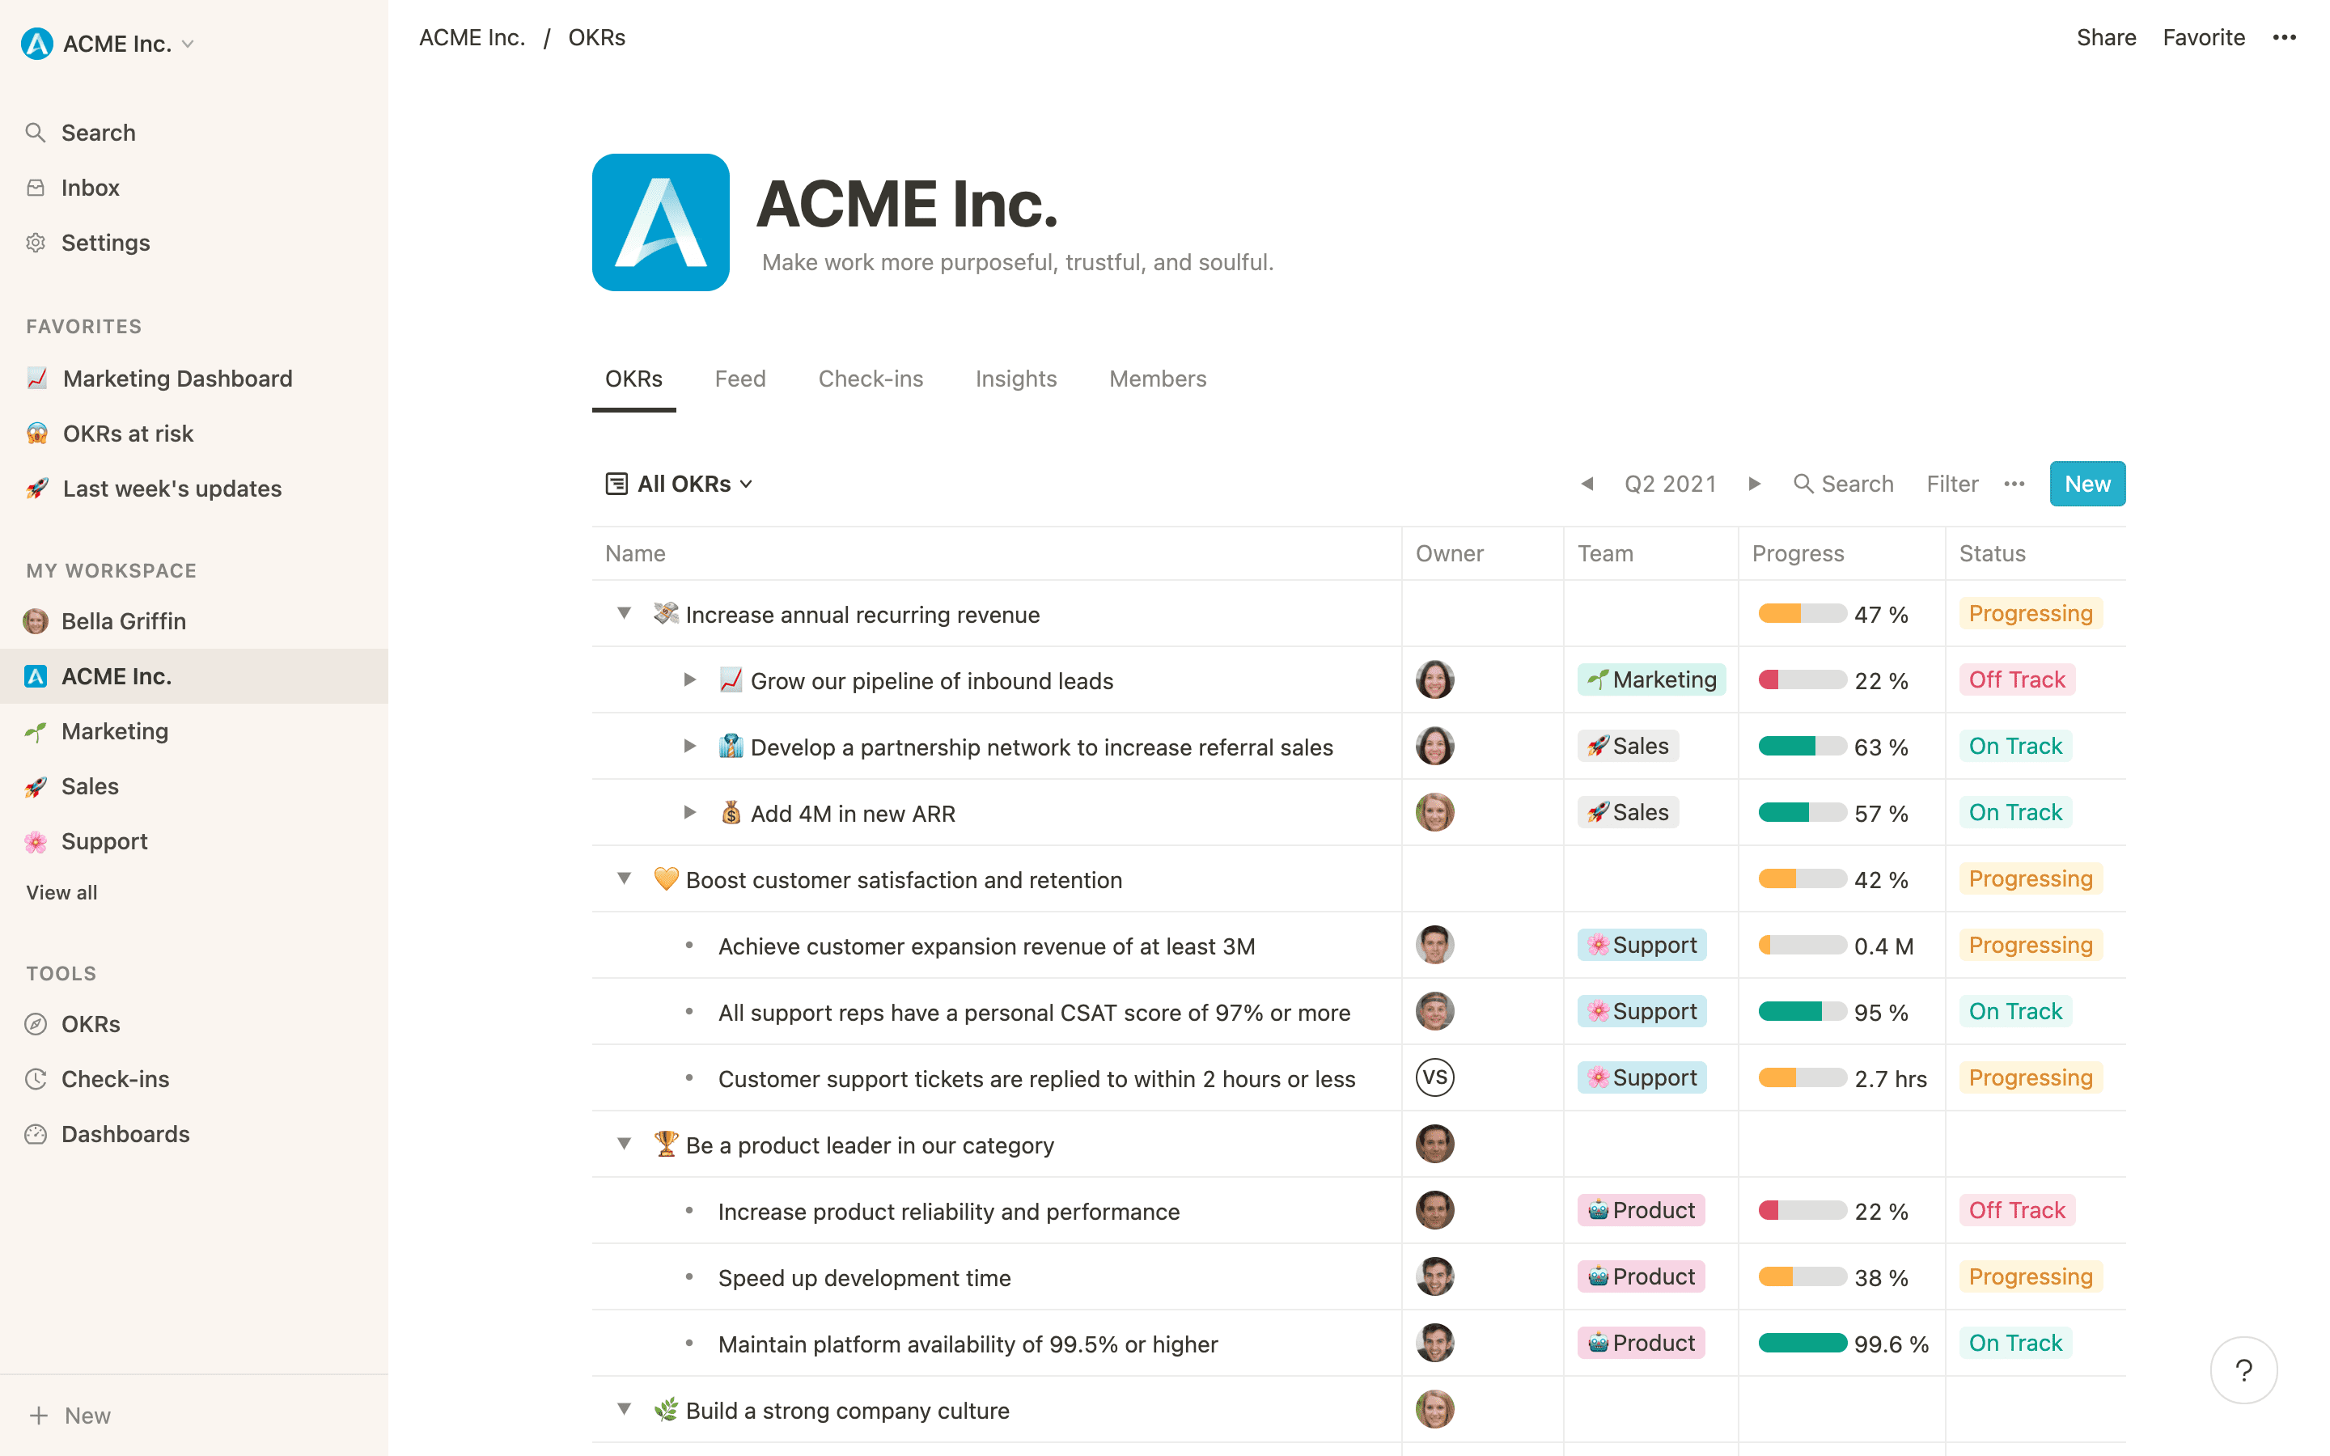
Task: Click the OKRs tool icon in sidebar
Action: click(x=36, y=1023)
